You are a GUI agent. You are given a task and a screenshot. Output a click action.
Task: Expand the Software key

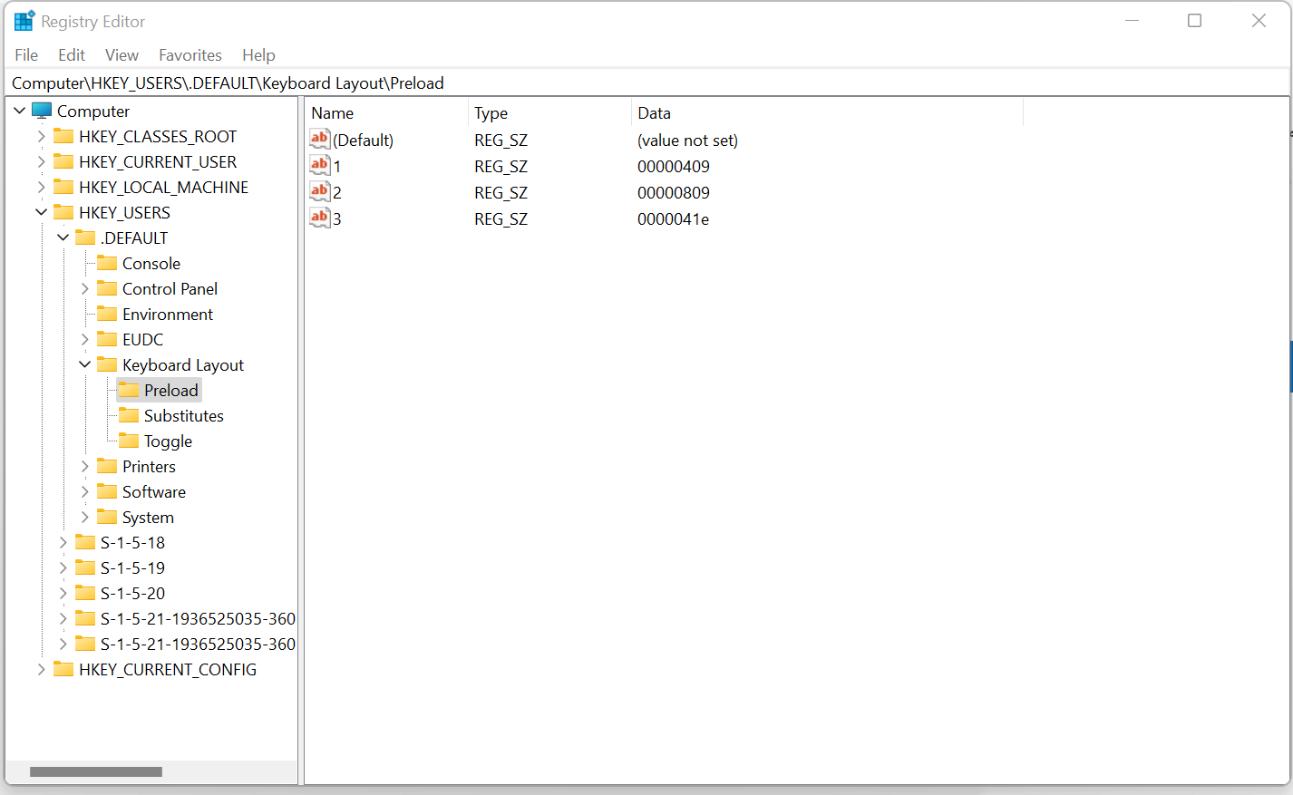[85, 491]
